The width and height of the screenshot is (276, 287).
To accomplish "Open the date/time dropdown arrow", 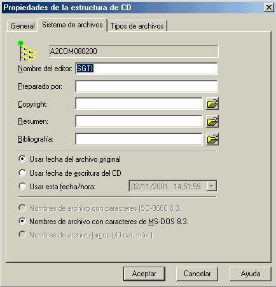I will tap(211, 186).
